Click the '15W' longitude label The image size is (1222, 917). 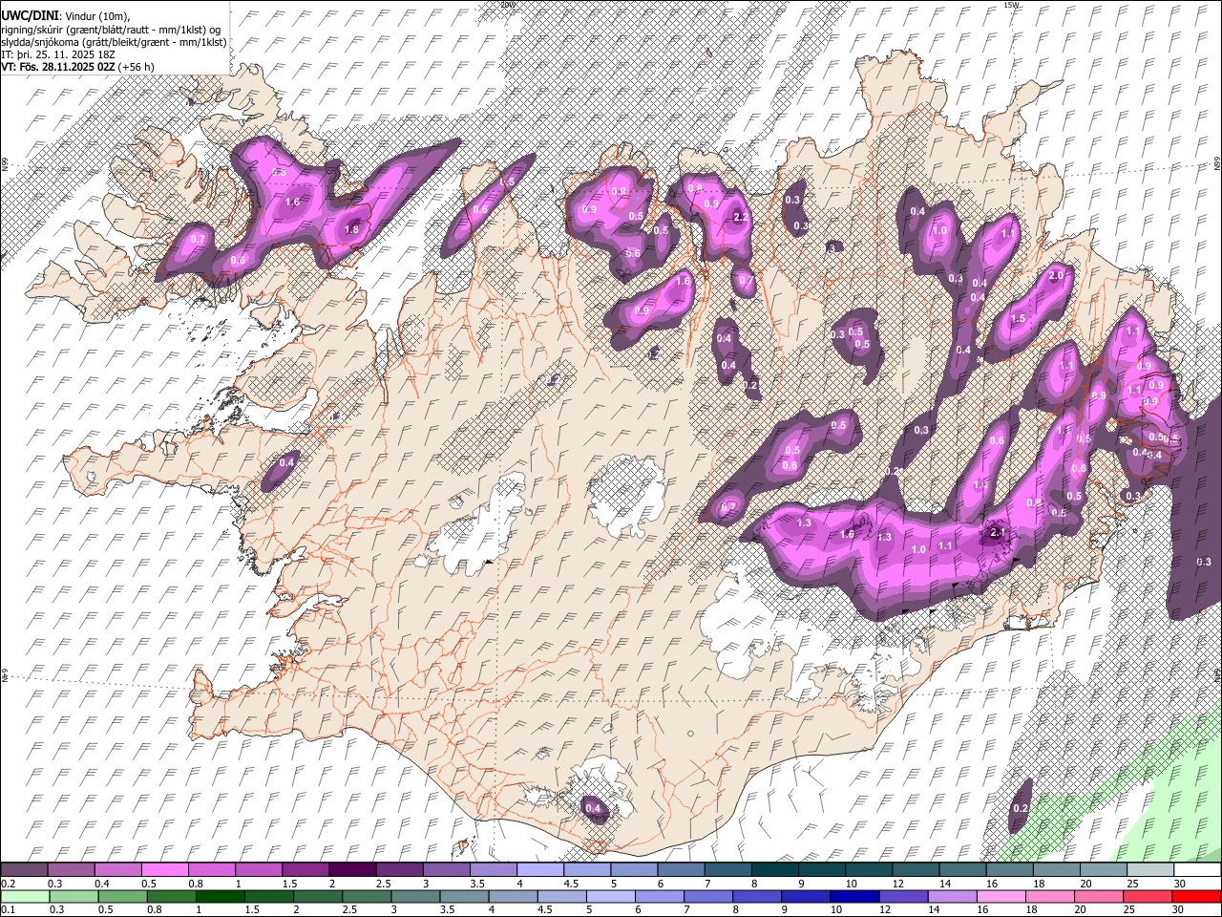pyautogui.click(x=1011, y=5)
